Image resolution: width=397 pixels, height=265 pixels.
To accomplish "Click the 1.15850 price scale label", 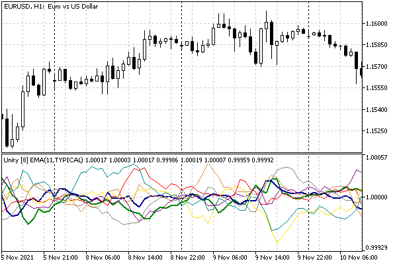I will [x=376, y=45].
